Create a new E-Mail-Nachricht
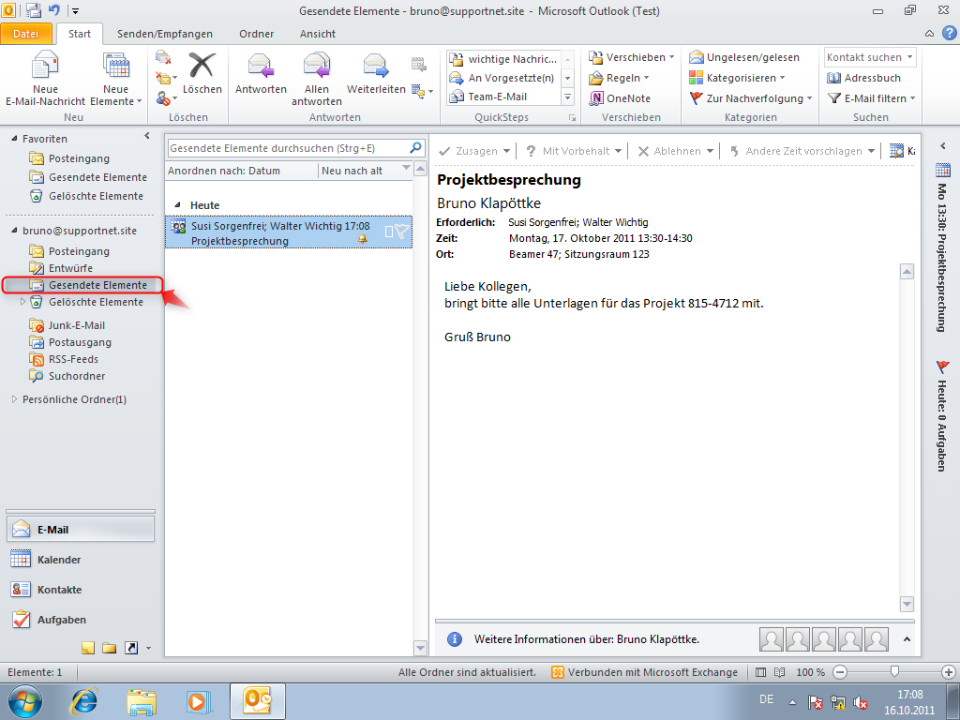 click(43, 80)
